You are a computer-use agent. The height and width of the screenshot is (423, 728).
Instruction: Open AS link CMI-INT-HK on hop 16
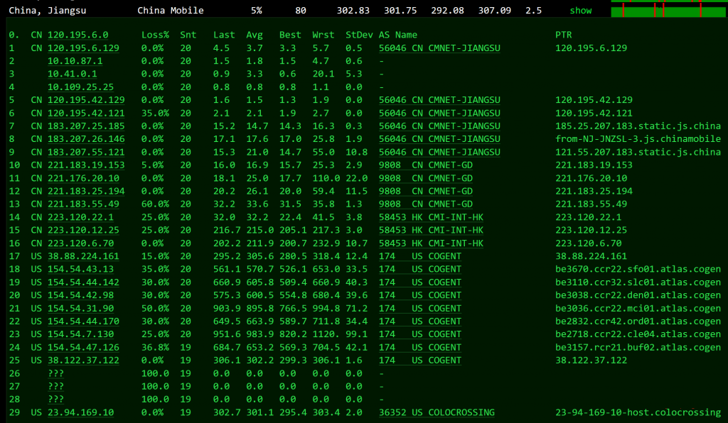pos(432,243)
